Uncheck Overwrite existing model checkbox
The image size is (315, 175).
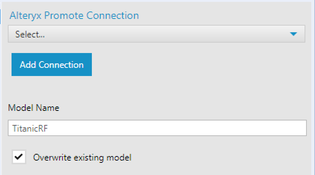[x=19, y=157]
